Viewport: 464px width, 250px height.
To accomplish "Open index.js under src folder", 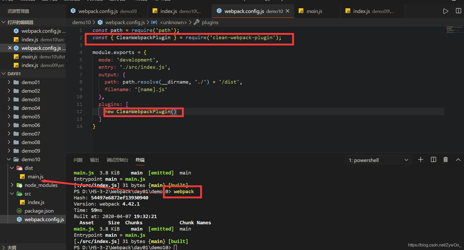I will click(33, 202).
